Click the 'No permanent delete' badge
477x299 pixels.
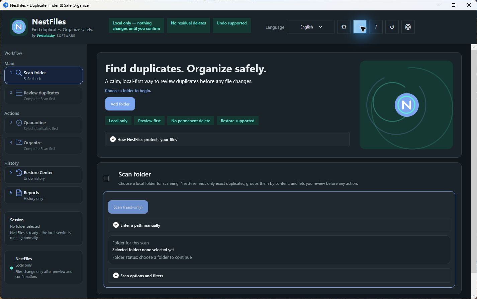[191, 121]
